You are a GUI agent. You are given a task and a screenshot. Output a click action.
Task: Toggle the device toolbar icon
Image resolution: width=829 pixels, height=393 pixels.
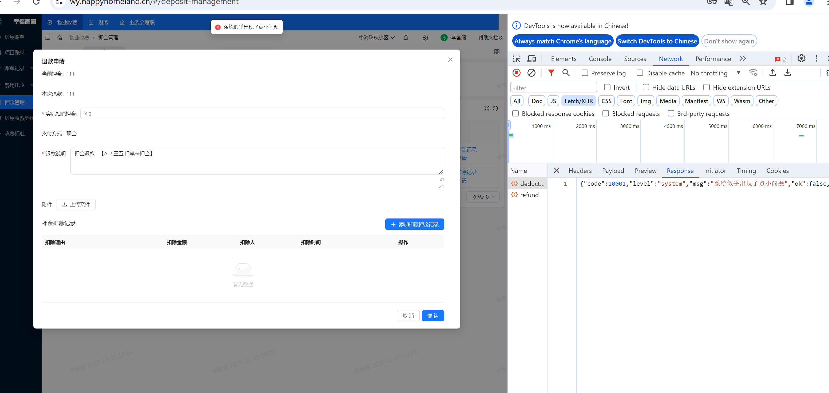pos(531,59)
